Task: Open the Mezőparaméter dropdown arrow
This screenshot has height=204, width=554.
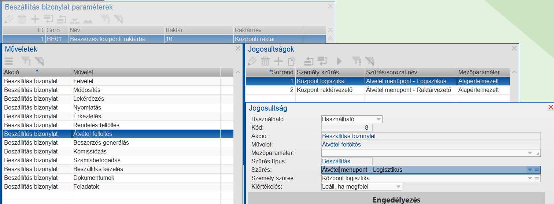Action: [x=530, y=153]
